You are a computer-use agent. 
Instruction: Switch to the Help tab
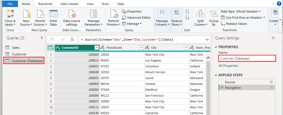(121, 4)
